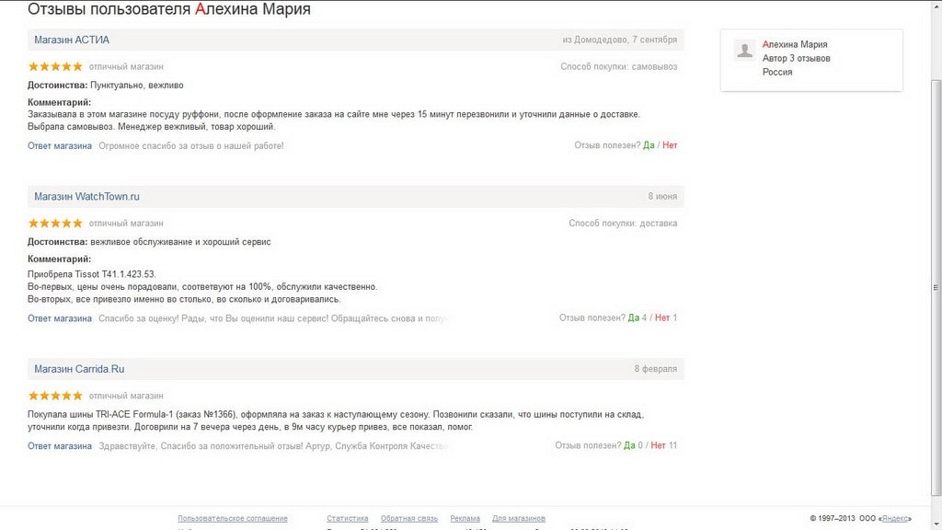This screenshot has height=530, width=942.
Task: Expand the shop reply under the WatchTown.ru review
Action: click(x=60, y=318)
